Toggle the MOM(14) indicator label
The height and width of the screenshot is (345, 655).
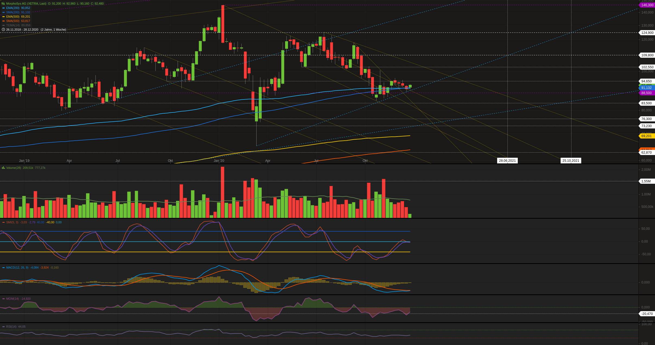12,299
